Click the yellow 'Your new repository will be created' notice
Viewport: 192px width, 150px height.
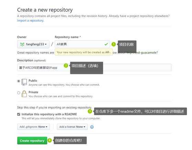(x=84, y=52)
